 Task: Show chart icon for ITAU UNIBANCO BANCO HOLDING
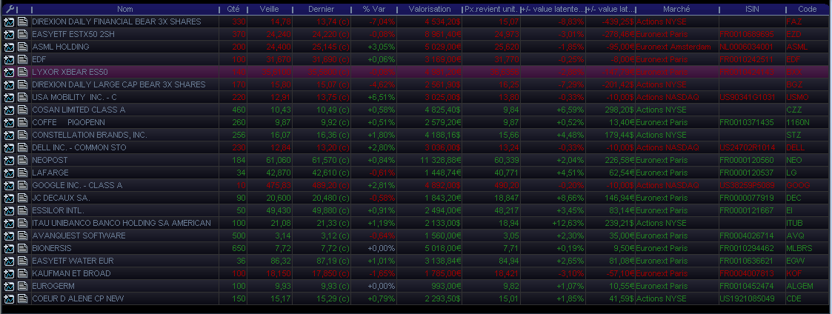tap(9, 224)
